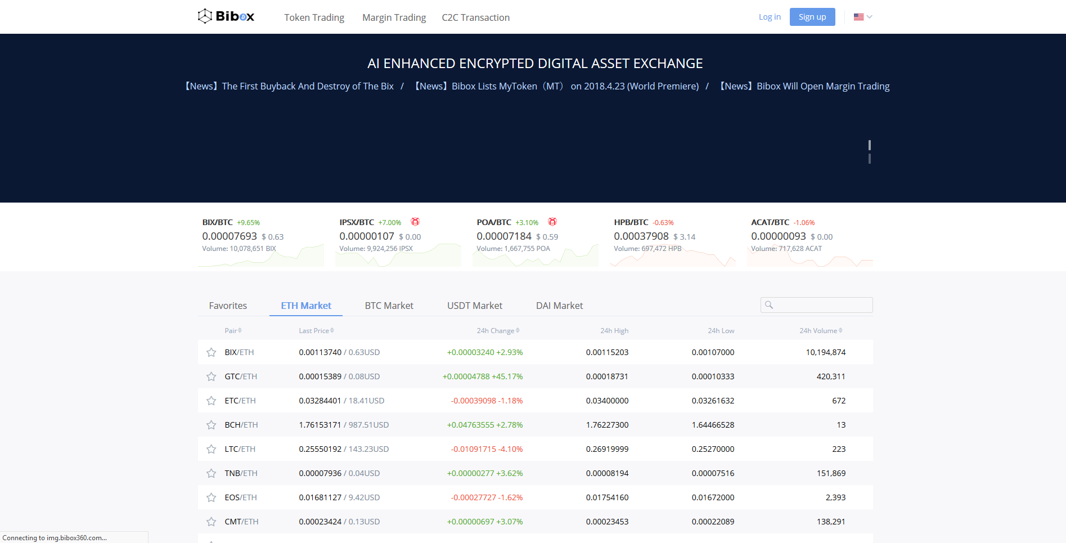Sort by Last Price column

[316, 330]
